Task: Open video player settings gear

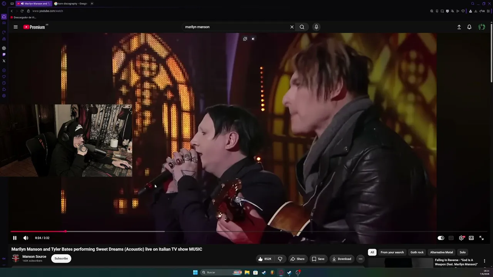Action: (x=461, y=238)
